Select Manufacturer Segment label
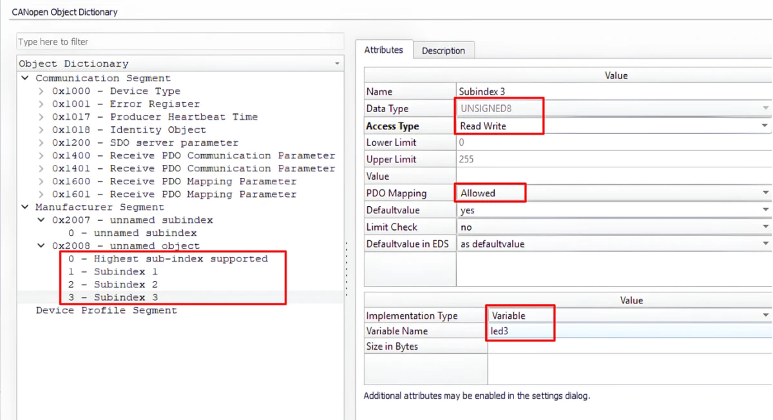 100,207
